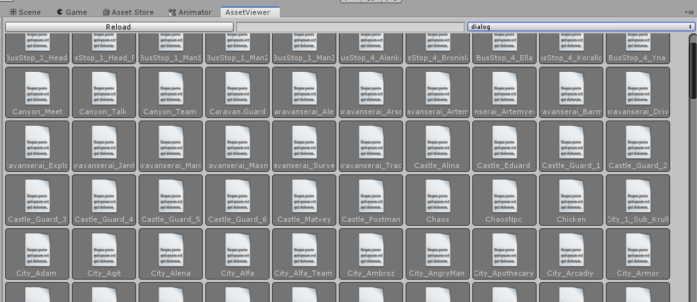Image resolution: width=697 pixels, height=302 pixels.
Task: Select the City_Arcadiy dialog asset
Action: (571, 254)
